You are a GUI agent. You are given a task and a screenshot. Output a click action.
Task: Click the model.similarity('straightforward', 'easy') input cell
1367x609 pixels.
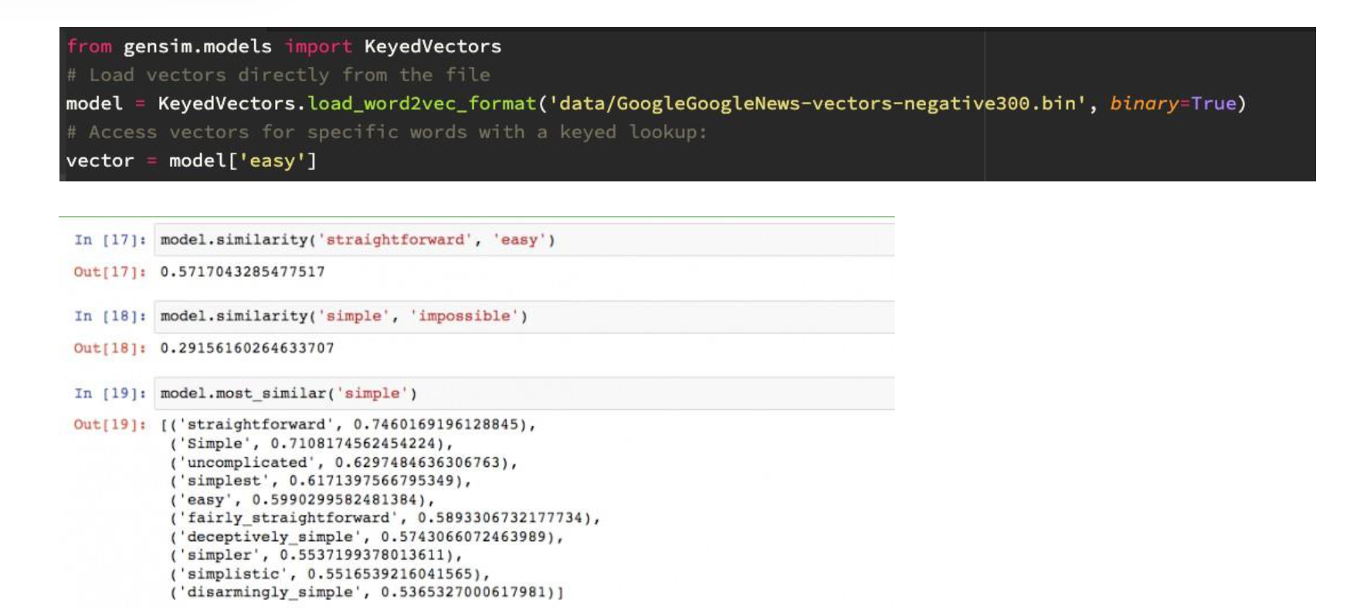click(524, 240)
